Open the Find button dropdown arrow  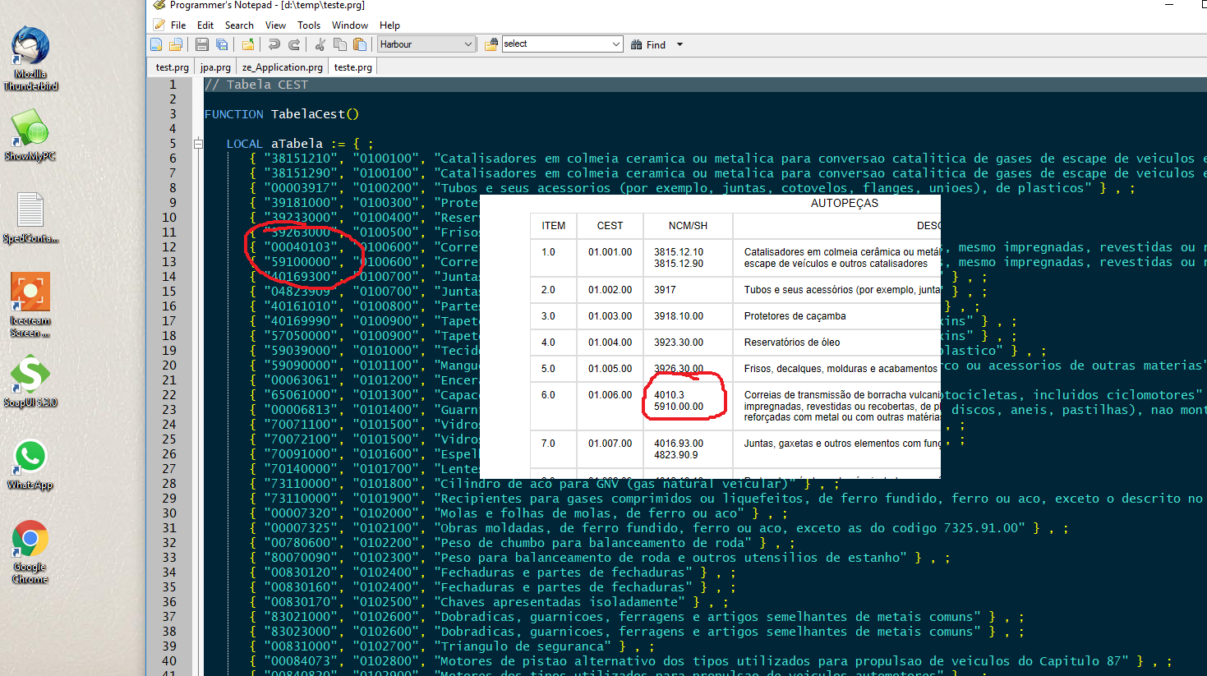point(680,44)
